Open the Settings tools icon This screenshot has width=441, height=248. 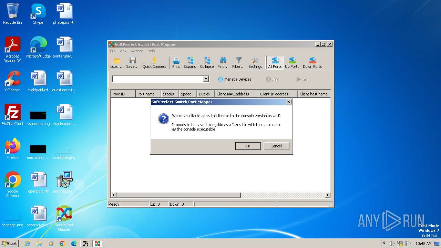point(255,63)
